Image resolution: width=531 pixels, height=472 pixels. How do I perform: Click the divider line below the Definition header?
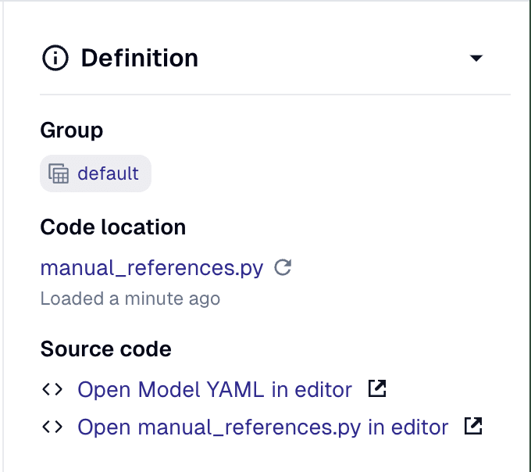[275, 95]
